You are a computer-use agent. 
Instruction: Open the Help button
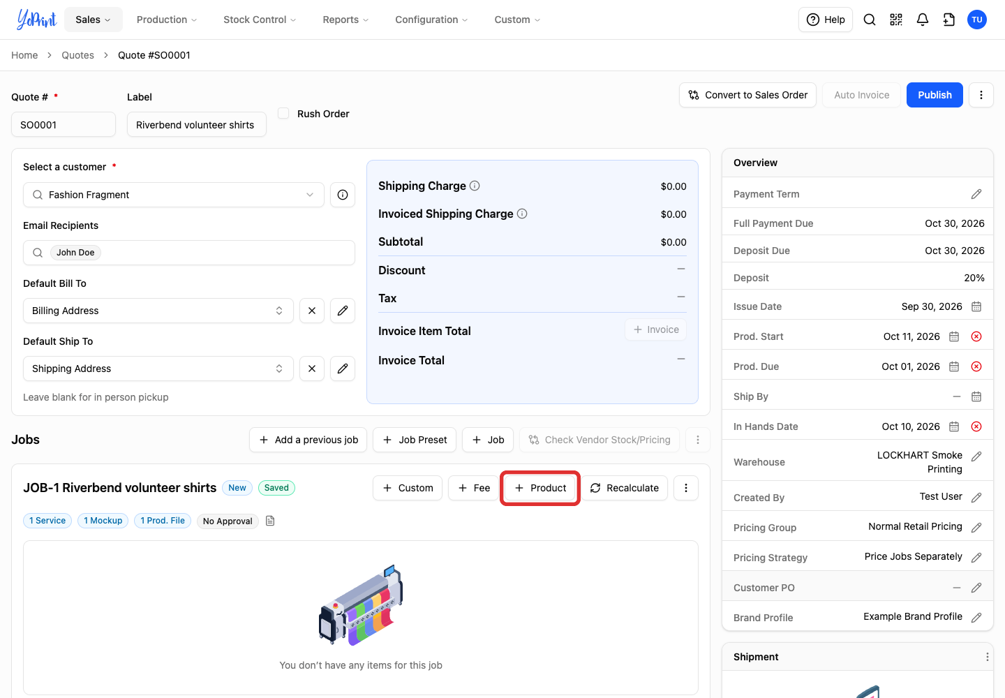[826, 20]
